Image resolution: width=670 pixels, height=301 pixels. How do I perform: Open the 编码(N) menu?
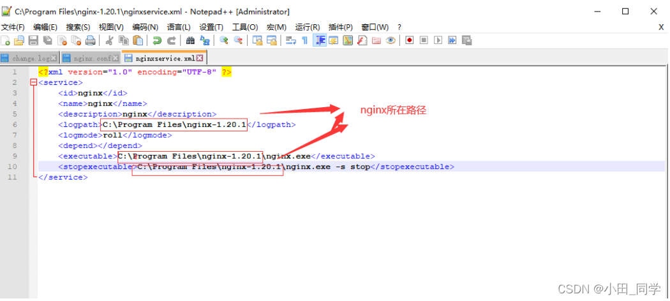(x=145, y=27)
